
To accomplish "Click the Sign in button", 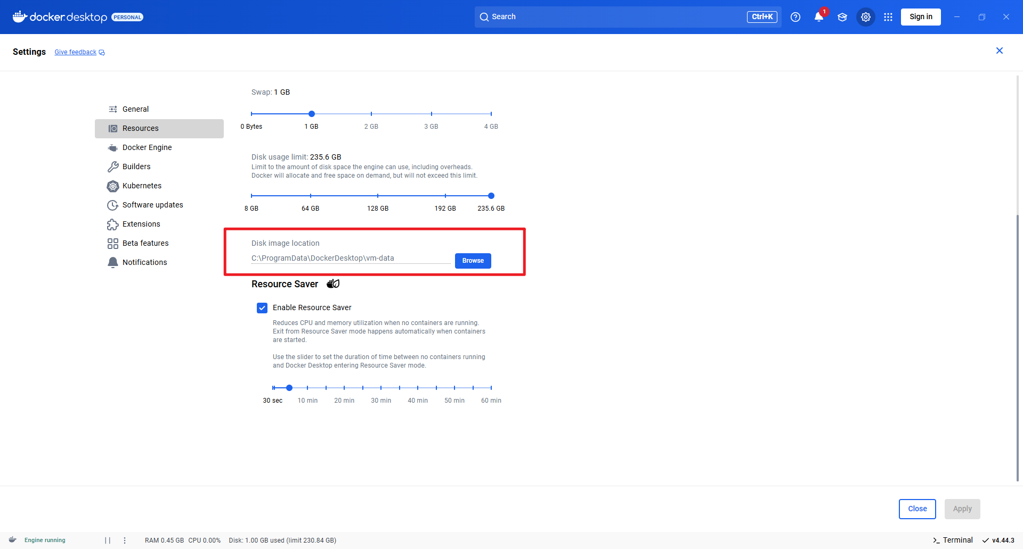I will coord(921,17).
